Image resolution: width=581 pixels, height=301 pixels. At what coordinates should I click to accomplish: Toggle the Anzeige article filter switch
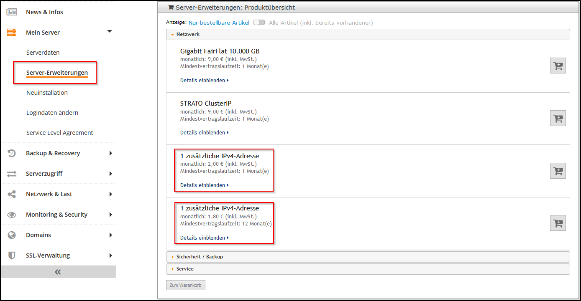[259, 23]
